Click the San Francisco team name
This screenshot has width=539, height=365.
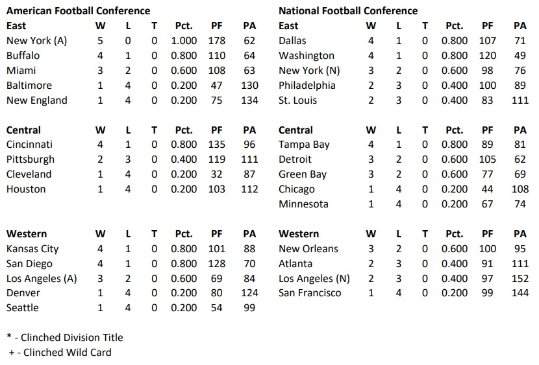point(310,293)
